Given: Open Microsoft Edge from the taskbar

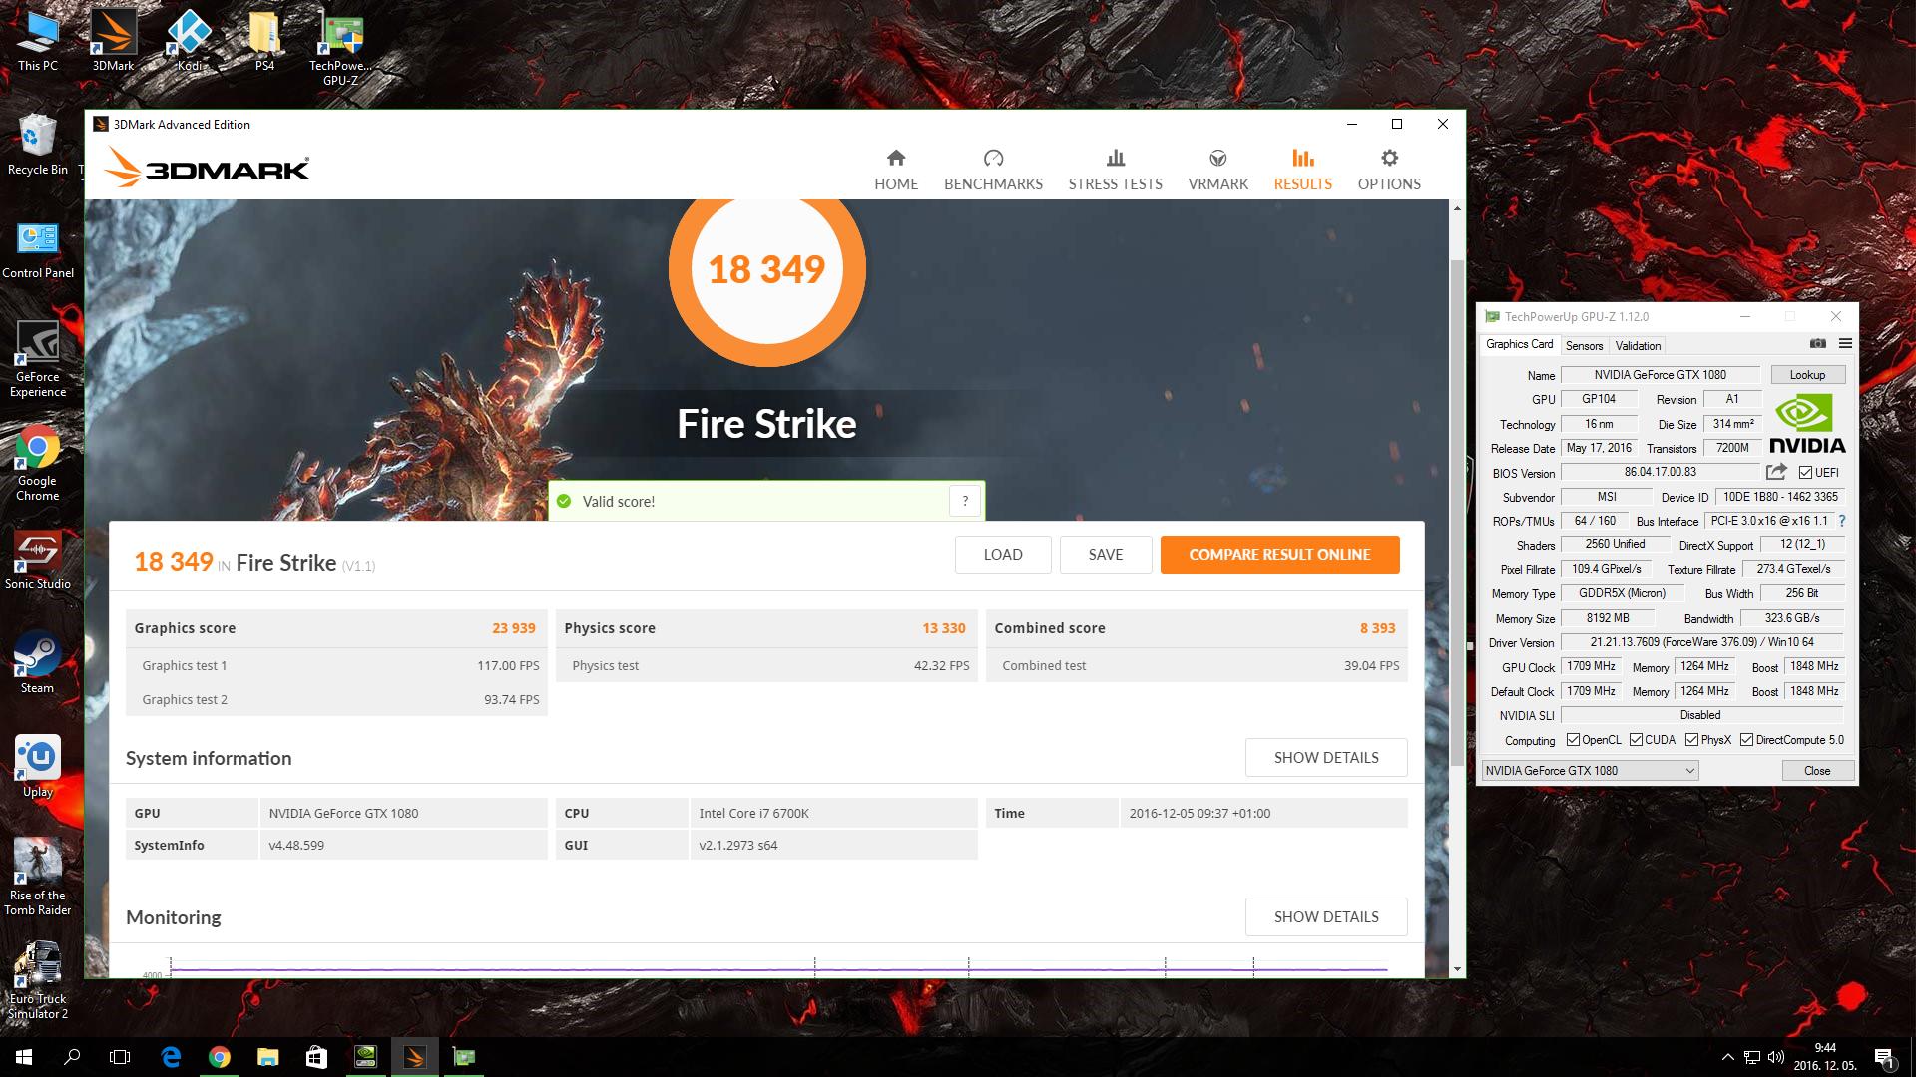Looking at the screenshot, I should tap(171, 1057).
